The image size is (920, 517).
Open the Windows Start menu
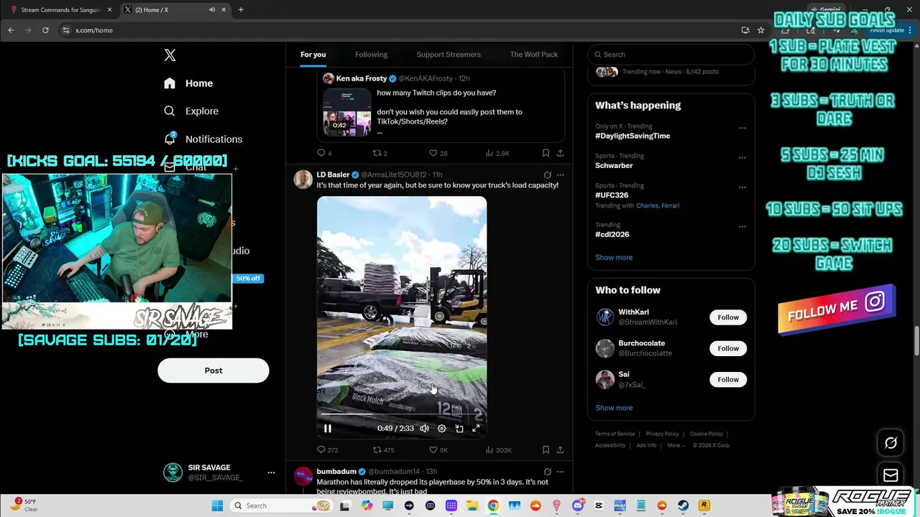point(217,506)
